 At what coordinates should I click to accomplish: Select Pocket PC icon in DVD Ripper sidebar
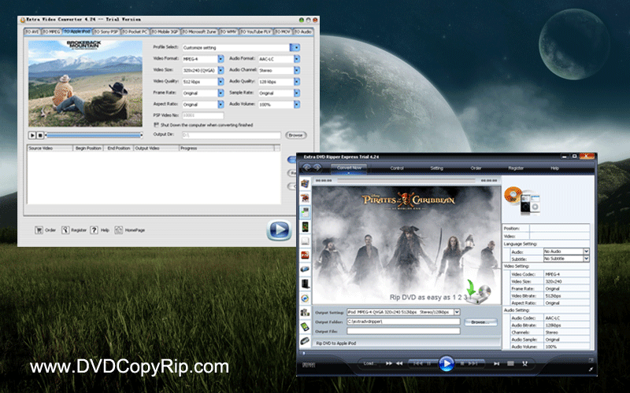coord(305,326)
